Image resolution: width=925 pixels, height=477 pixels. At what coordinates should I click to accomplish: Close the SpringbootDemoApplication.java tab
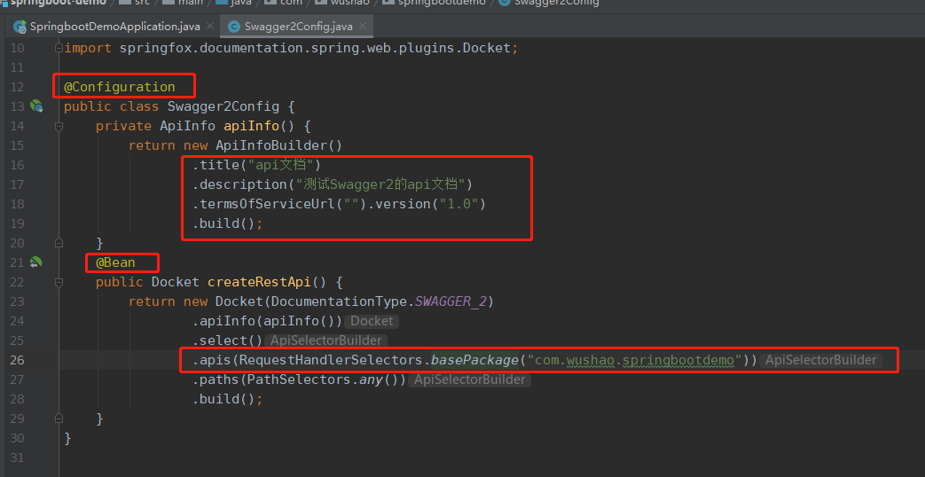pos(210,26)
